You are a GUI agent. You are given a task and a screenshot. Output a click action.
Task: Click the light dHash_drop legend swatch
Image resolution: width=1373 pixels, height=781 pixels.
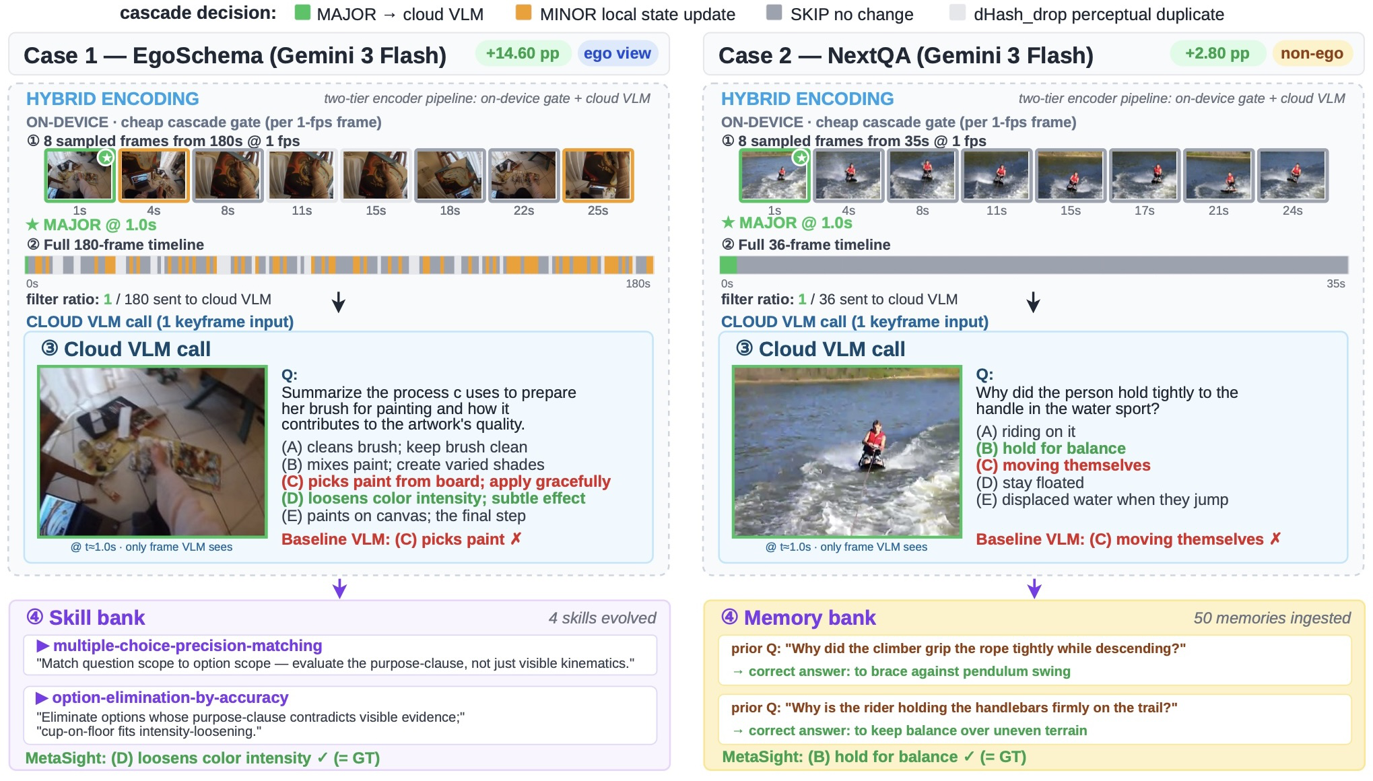[x=957, y=12]
